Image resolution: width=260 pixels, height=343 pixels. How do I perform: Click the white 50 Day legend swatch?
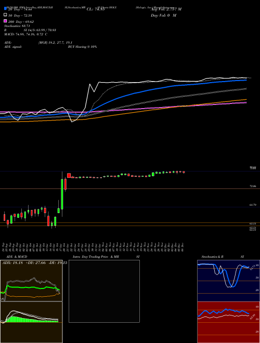pos(5,15)
